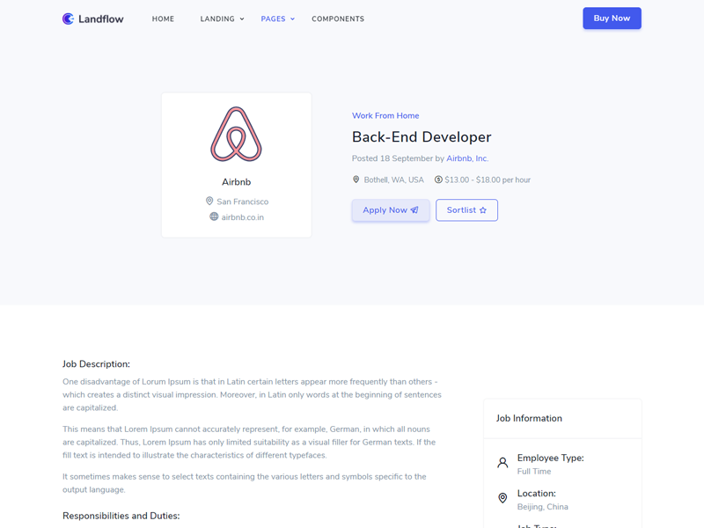Screen dimensions: 704x528
Task: Click the Buy Now button
Action: coord(612,18)
